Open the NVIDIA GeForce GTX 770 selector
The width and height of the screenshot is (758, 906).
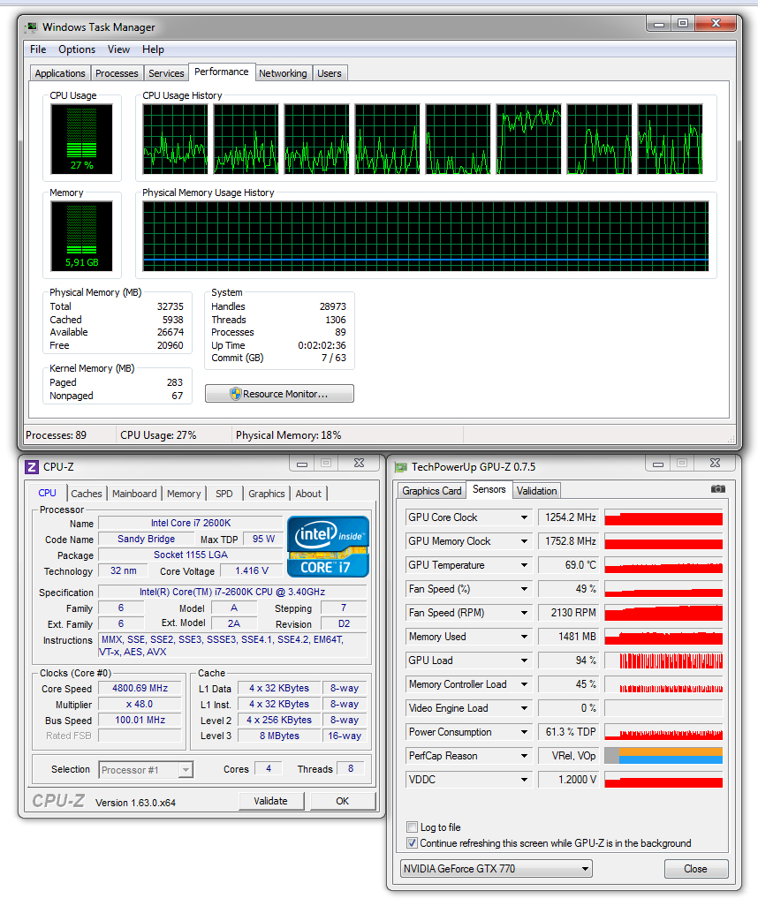tap(496, 868)
